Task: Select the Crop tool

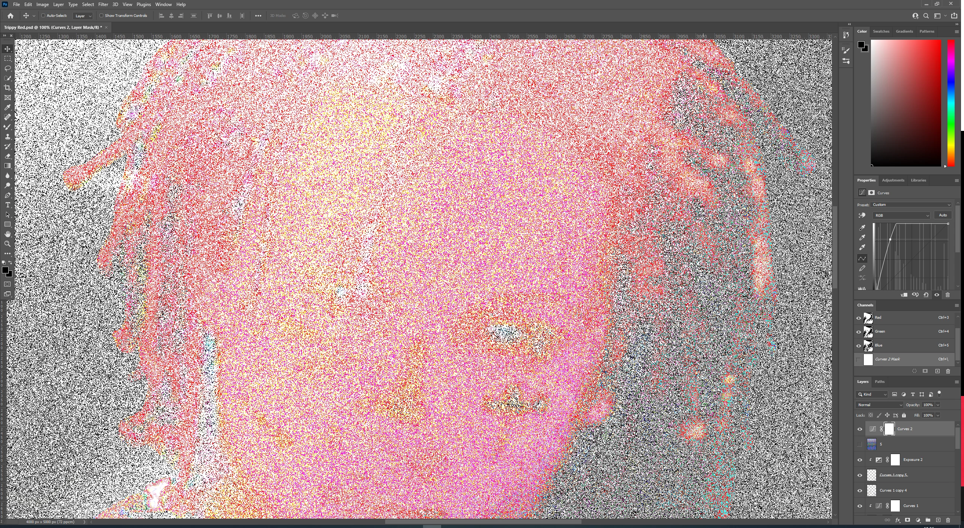Action: click(8, 88)
